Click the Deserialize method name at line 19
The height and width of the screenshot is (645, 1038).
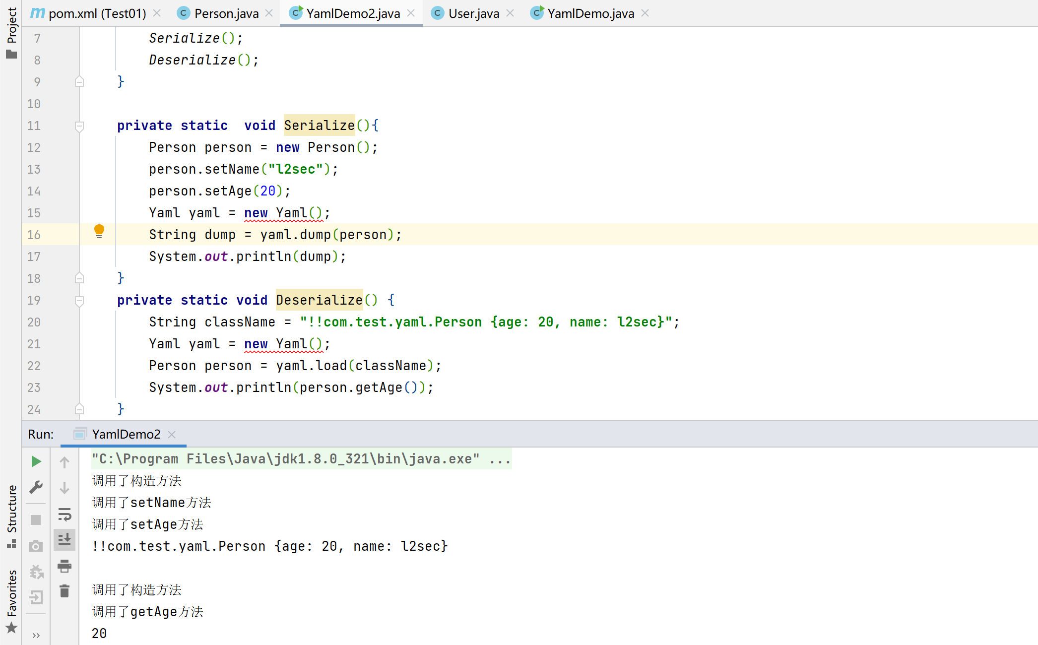[320, 300]
